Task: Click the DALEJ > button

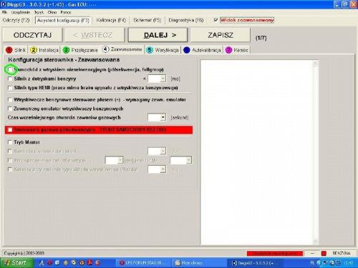Action: pos(158,35)
